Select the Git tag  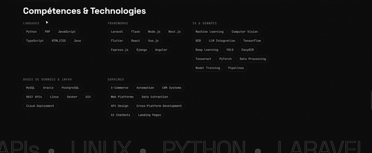(88, 97)
